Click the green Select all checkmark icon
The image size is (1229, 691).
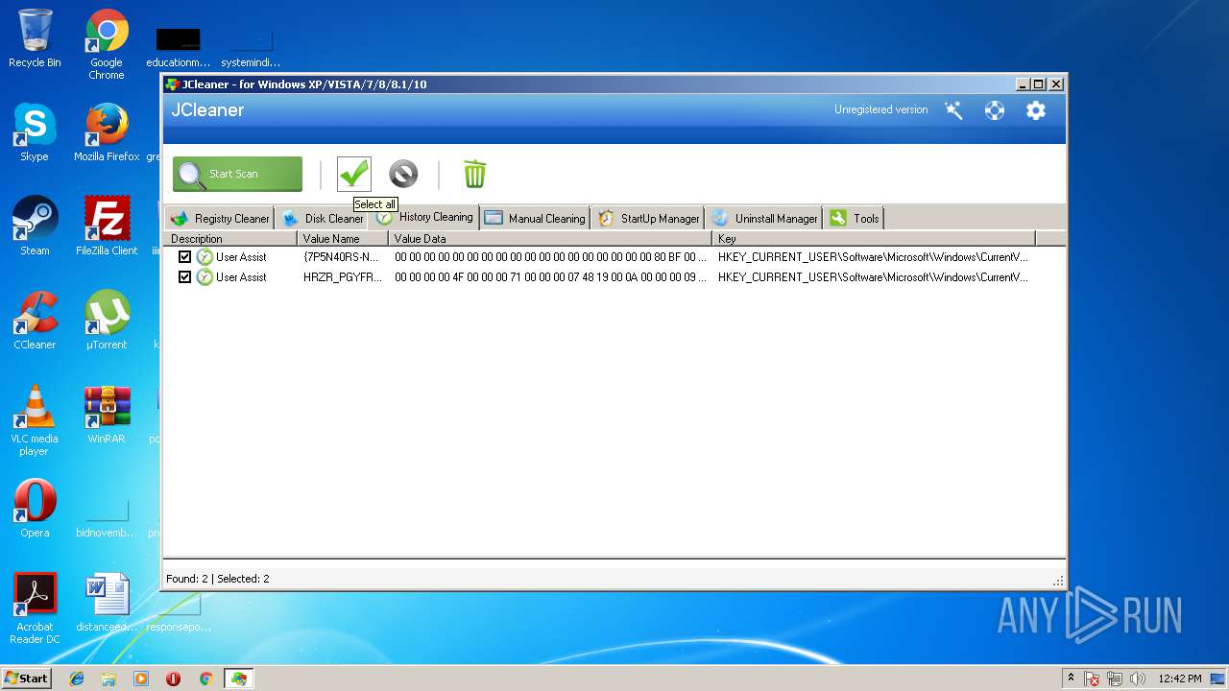click(x=354, y=174)
